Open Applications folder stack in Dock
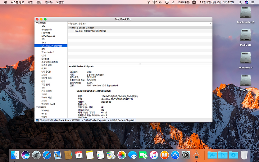The image size is (259, 162). pos(212,155)
